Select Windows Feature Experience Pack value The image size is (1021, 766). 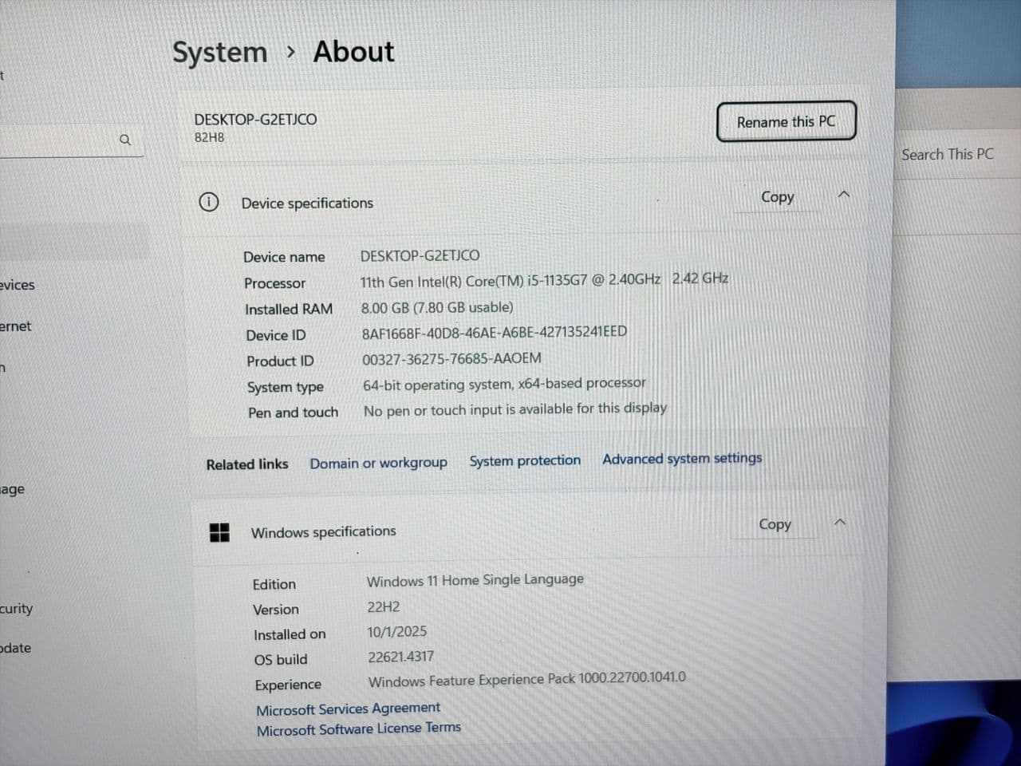point(526,679)
